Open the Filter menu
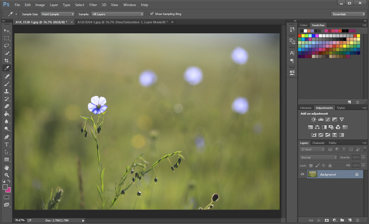 [x=93, y=5]
